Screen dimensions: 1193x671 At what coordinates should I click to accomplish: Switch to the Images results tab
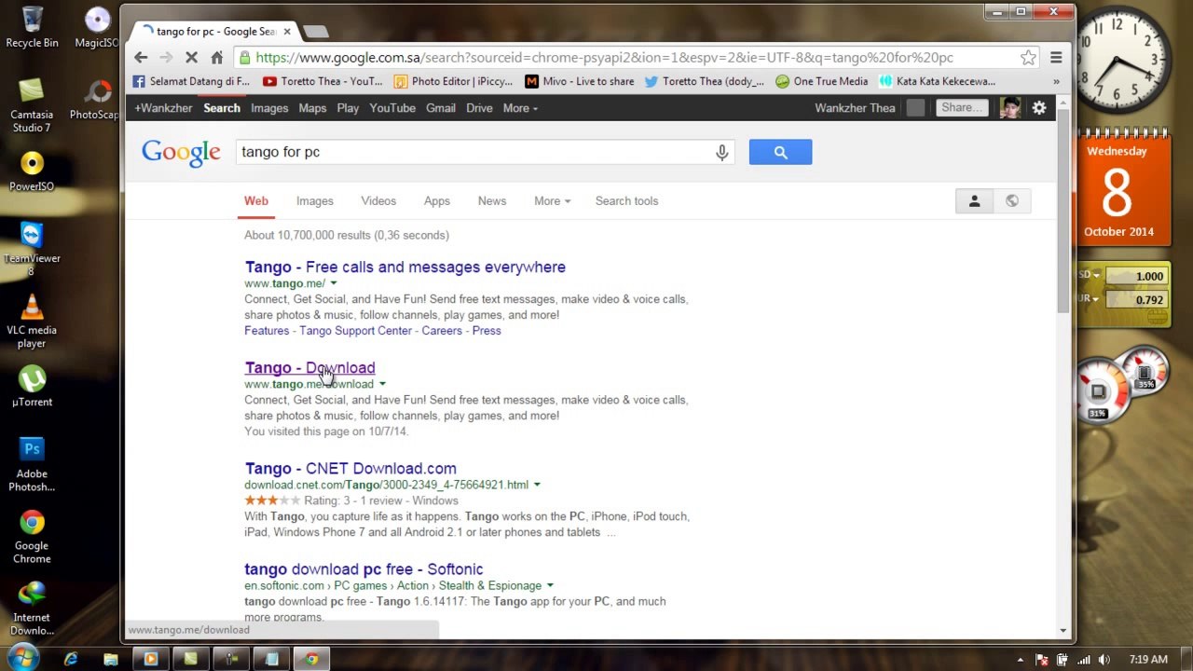pos(315,201)
